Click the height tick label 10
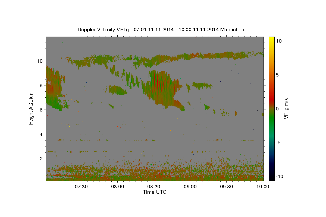 (x=40, y=61)
